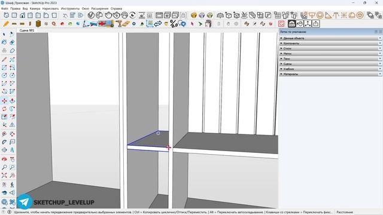Click the status bar info icon
Viewport: 383px width, 215px height.
coord(10,212)
